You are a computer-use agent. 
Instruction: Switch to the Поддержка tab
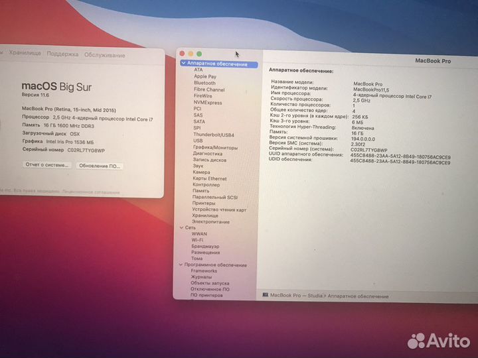pos(62,54)
